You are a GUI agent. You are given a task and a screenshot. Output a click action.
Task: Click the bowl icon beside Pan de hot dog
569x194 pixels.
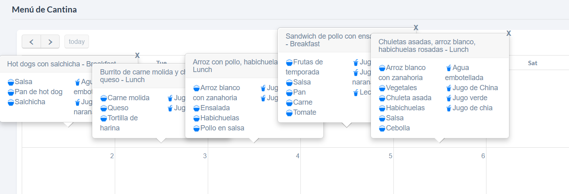click(x=11, y=92)
